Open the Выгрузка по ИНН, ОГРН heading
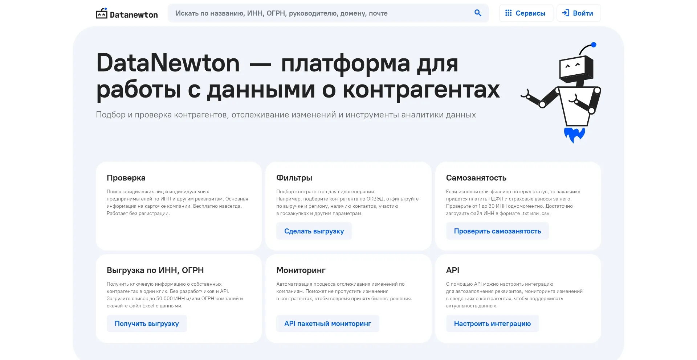697x360 pixels. pos(155,270)
